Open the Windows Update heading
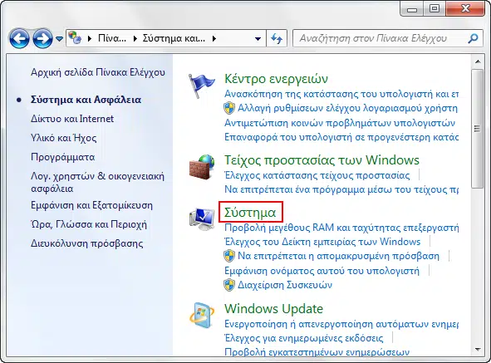 tap(273, 308)
